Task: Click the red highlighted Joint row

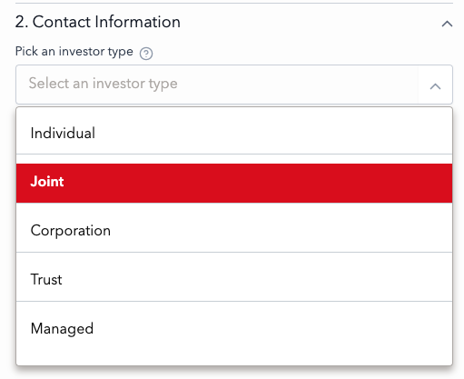Action: pyautogui.click(x=234, y=183)
